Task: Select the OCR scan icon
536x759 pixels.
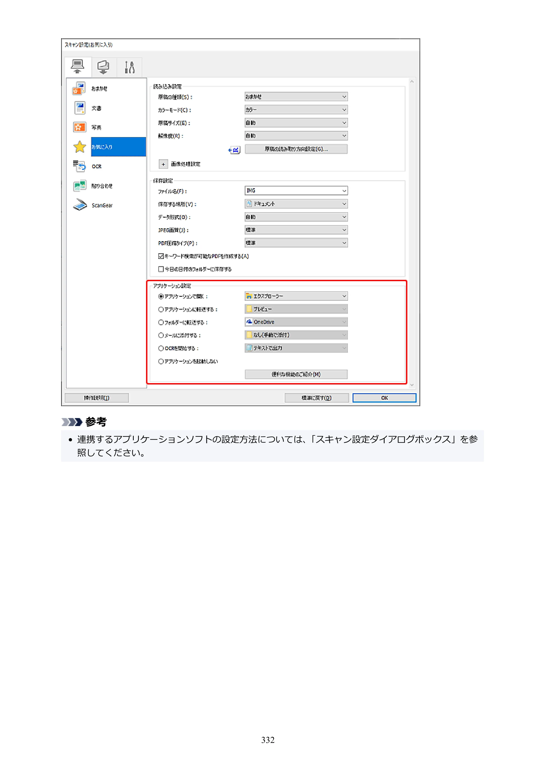Action: (x=79, y=166)
